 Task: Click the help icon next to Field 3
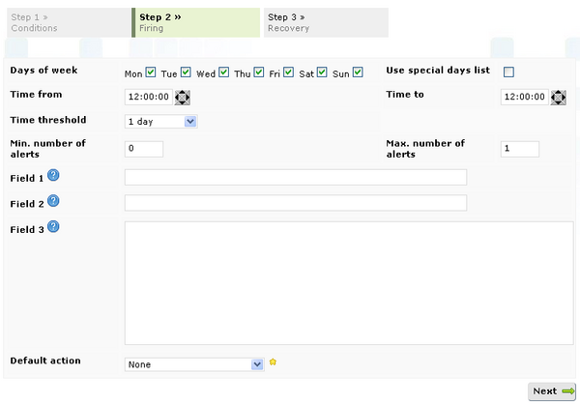tap(53, 226)
